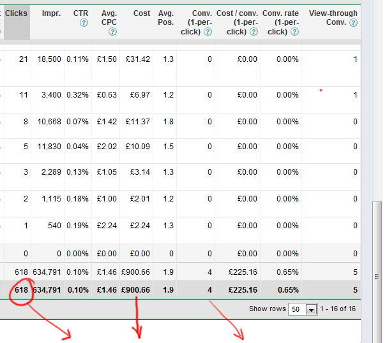Open the CTR column help icon
387x343 pixels.
[x=84, y=23]
